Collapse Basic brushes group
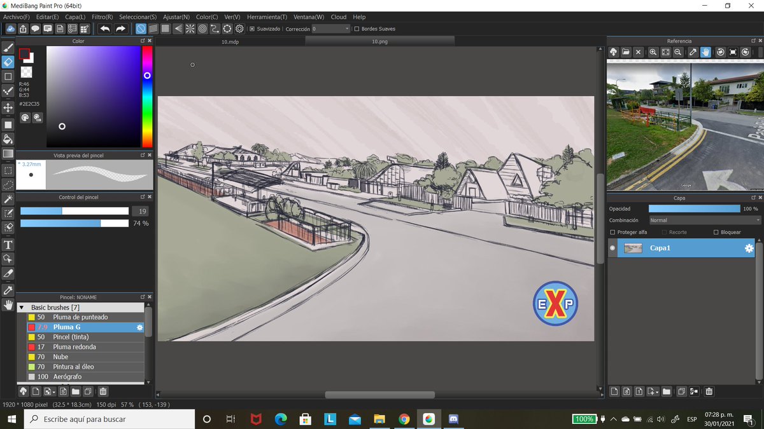Viewport: 764px width, 429px height. pyautogui.click(x=21, y=308)
